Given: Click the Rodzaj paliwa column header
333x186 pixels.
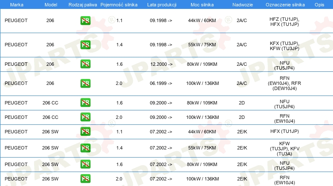Looking at the screenshot, I should [x=83, y=5].
